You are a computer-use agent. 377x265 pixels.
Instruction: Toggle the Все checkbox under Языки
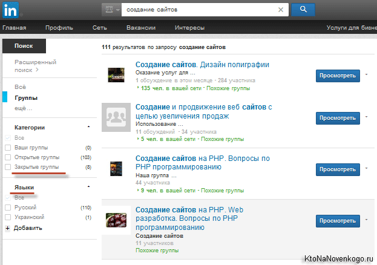tap(8, 198)
